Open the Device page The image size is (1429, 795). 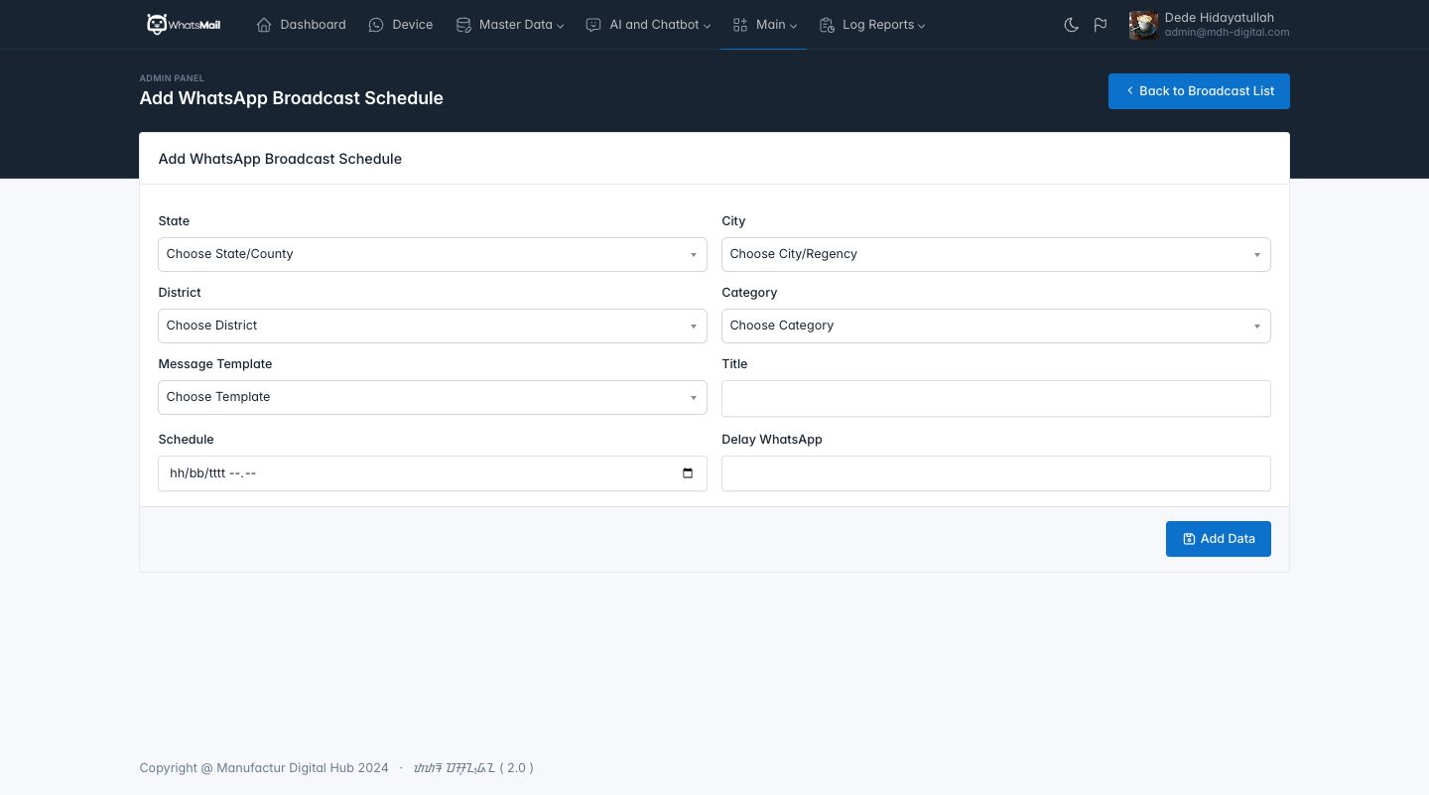[x=400, y=25]
